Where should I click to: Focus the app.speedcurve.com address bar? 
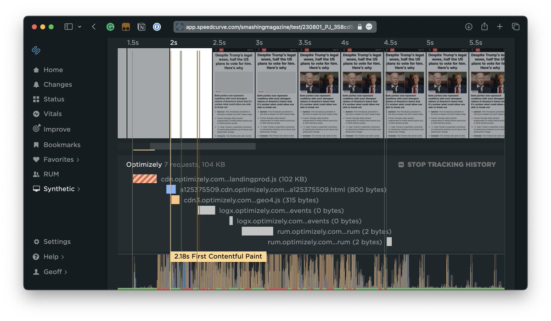pos(275,27)
